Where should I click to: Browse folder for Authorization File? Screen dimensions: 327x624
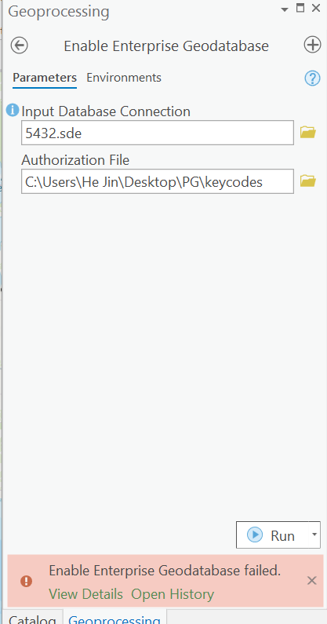tap(308, 181)
